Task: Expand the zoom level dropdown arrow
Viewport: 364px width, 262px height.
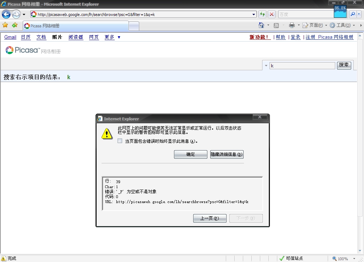Action: [x=354, y=258]
